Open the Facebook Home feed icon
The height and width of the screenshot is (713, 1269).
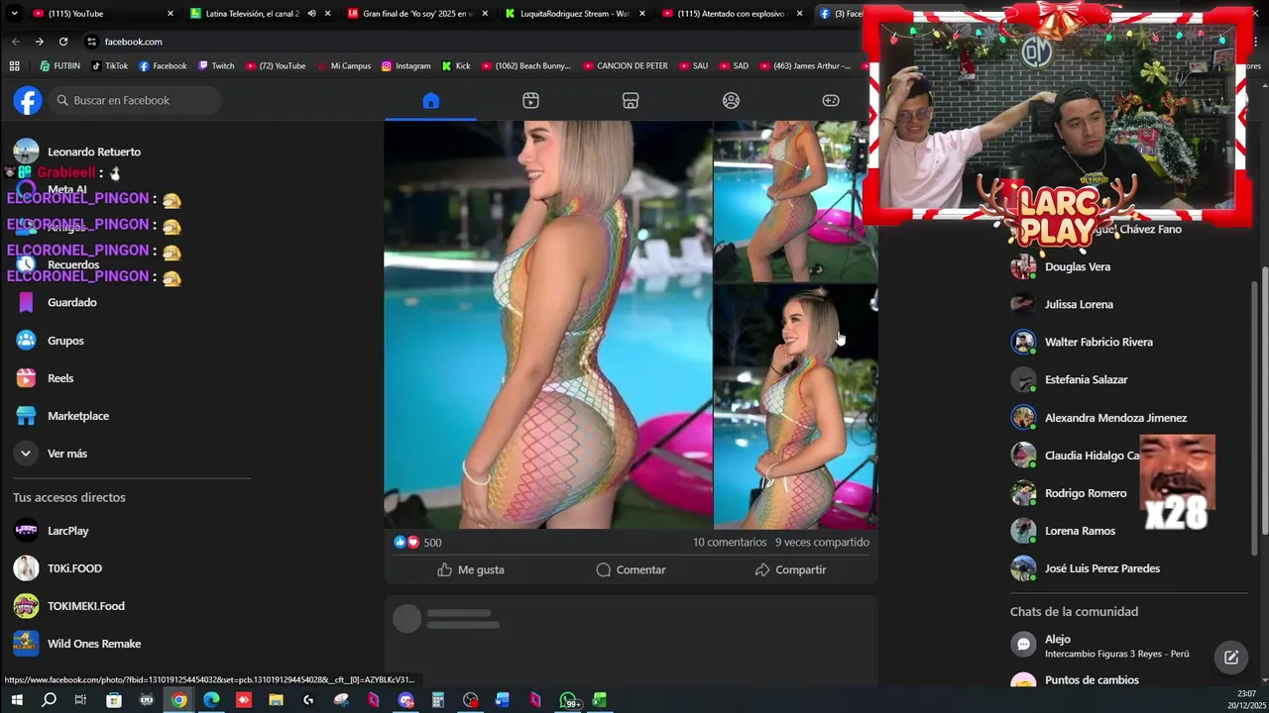click(x=430, y=100)
